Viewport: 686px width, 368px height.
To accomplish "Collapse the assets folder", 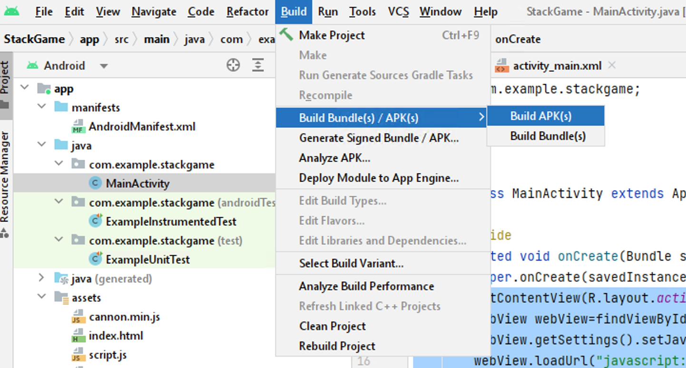I will coord(42,297).
